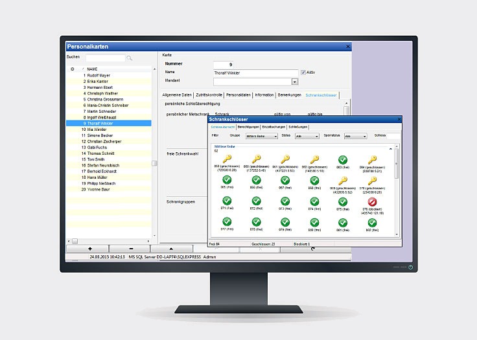Click the search magnifier icon next to Suchen
Viewport: 477px width, 340px height.
coord(130,58)
